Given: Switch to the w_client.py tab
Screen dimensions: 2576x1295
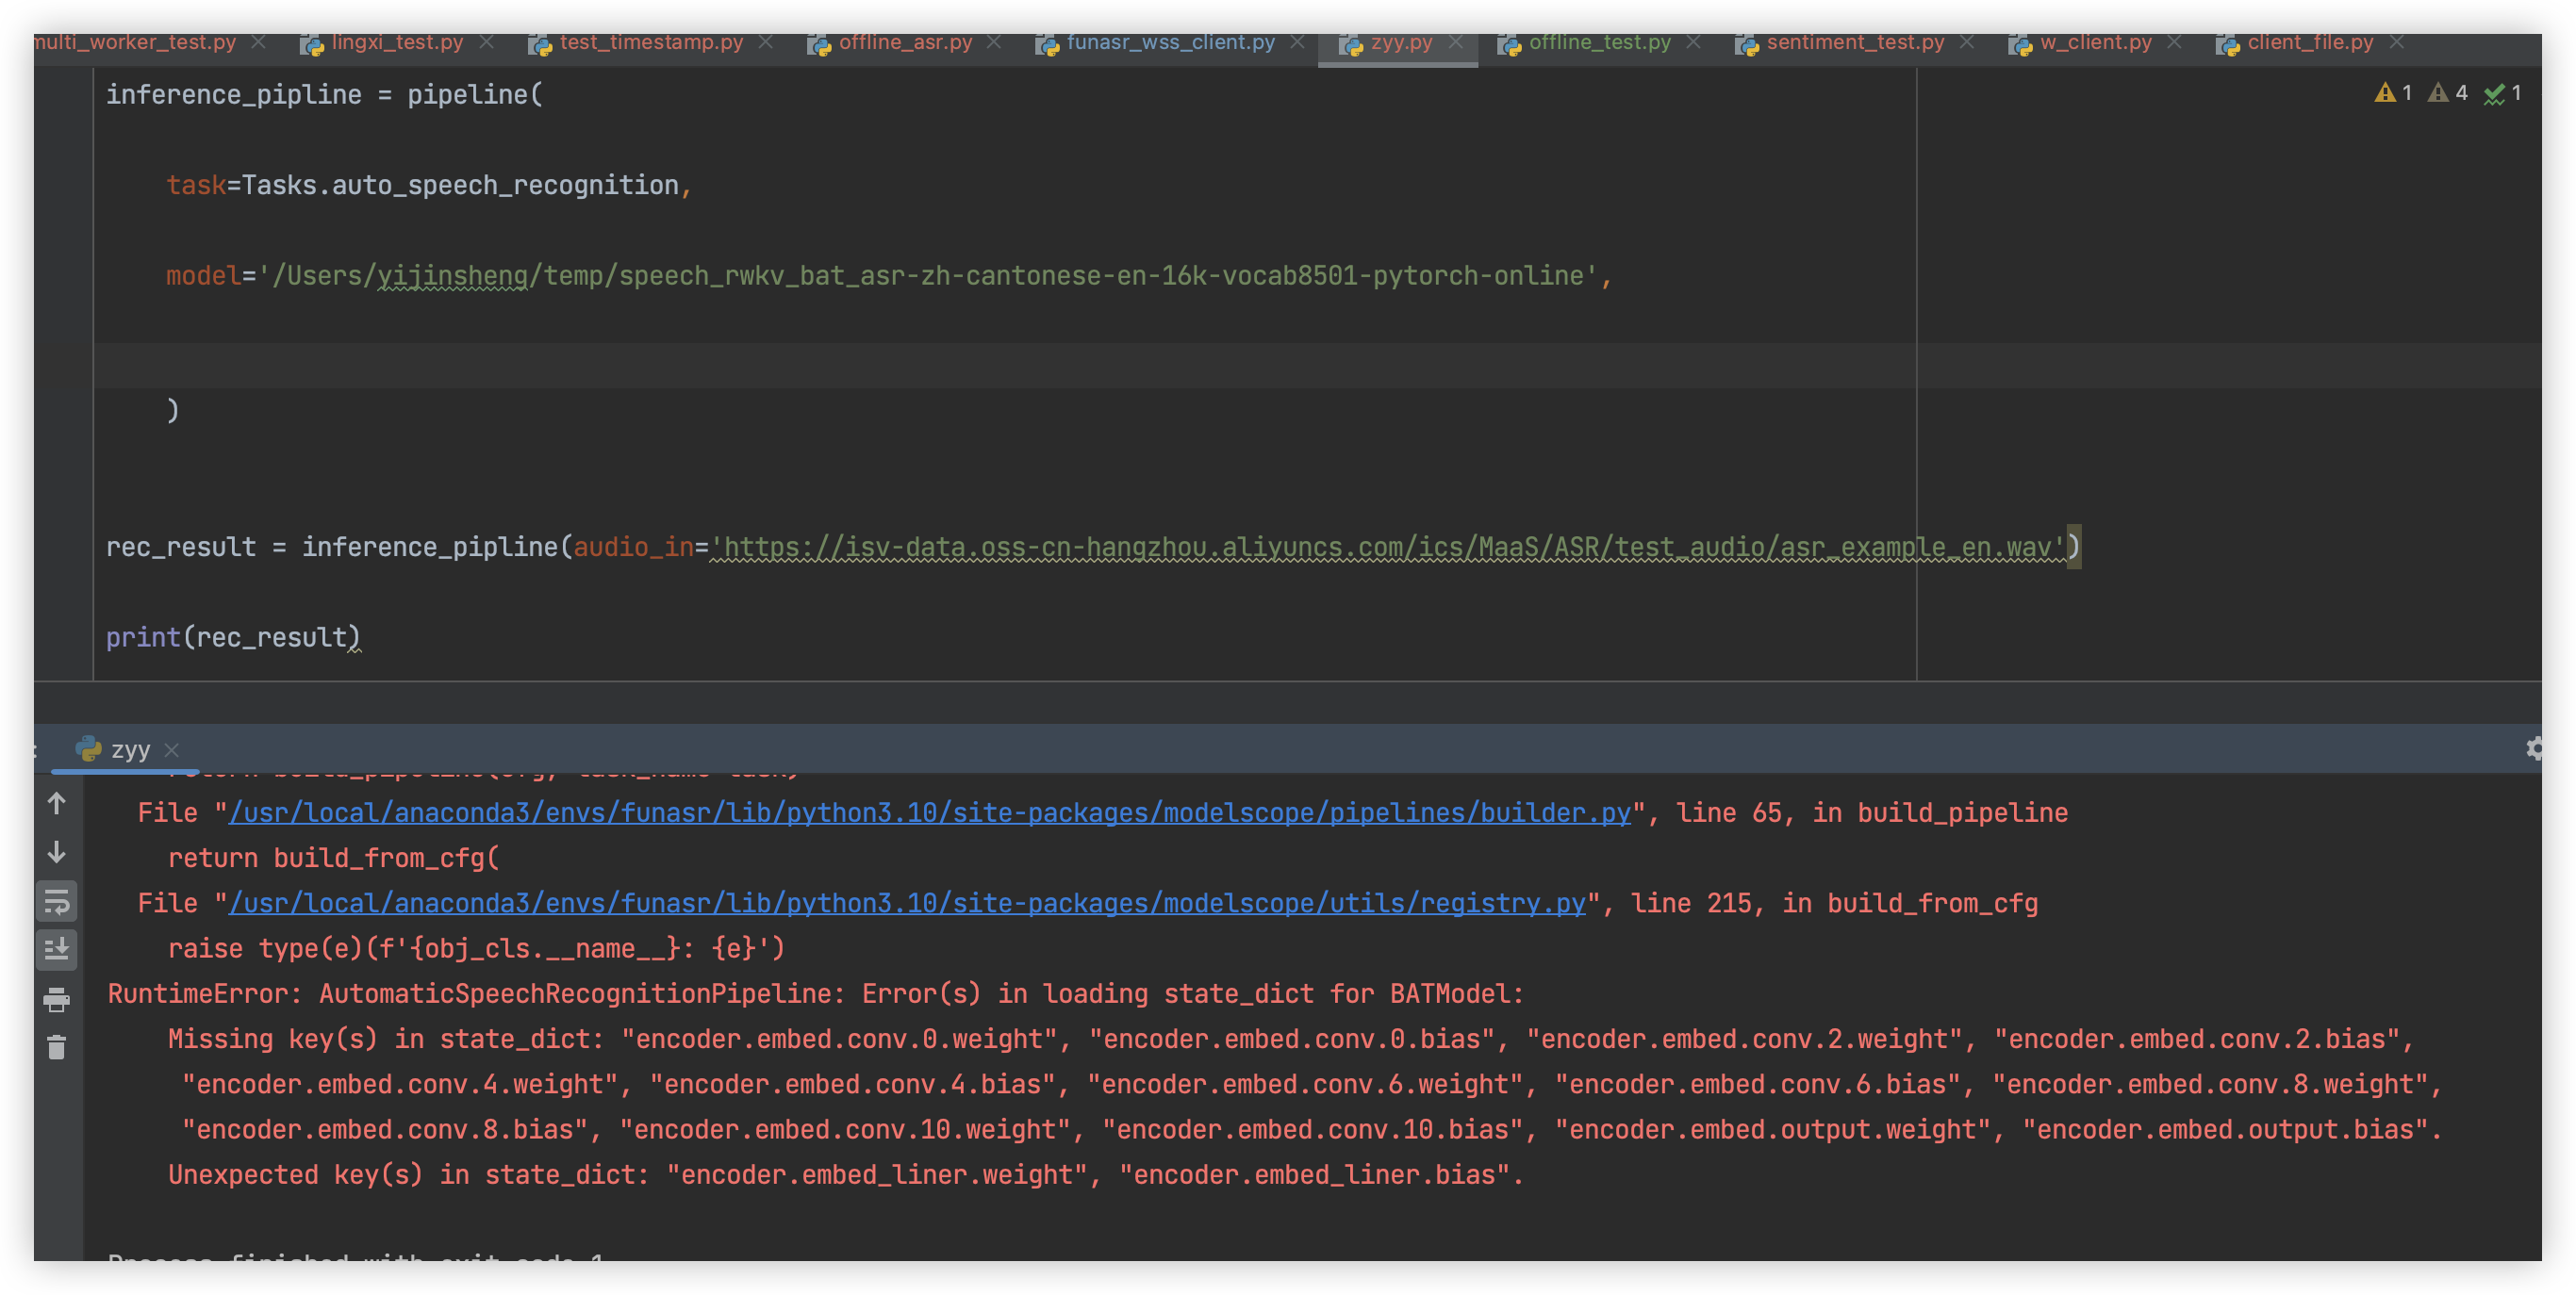Looking at the screenshot, I should tap(2081, 42).
